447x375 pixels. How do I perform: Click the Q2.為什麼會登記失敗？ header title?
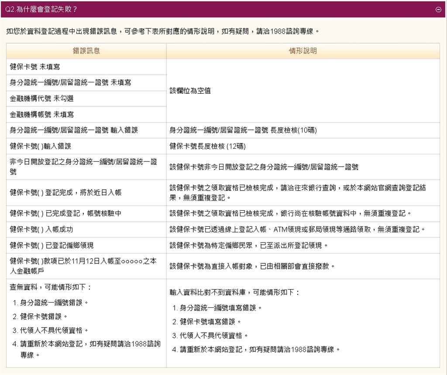click(x=41, y=9)
